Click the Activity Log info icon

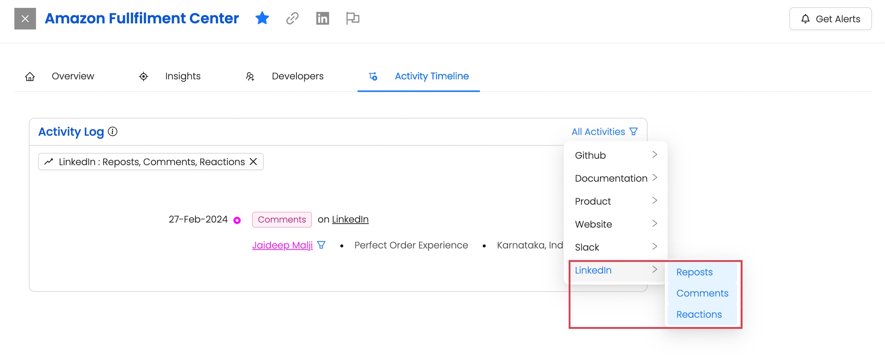coord(113,132)
